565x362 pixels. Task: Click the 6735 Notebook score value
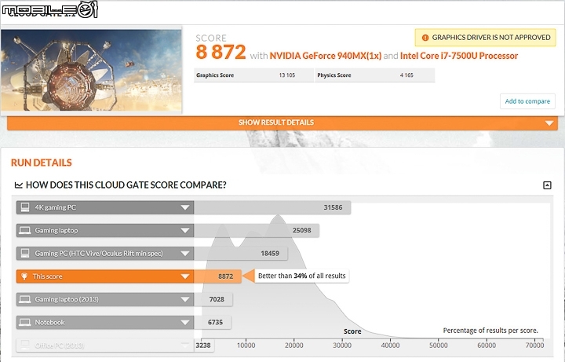[x=215, y=322]
